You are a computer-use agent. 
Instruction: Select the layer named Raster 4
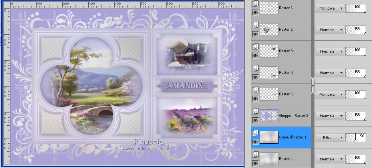point(286,73)
